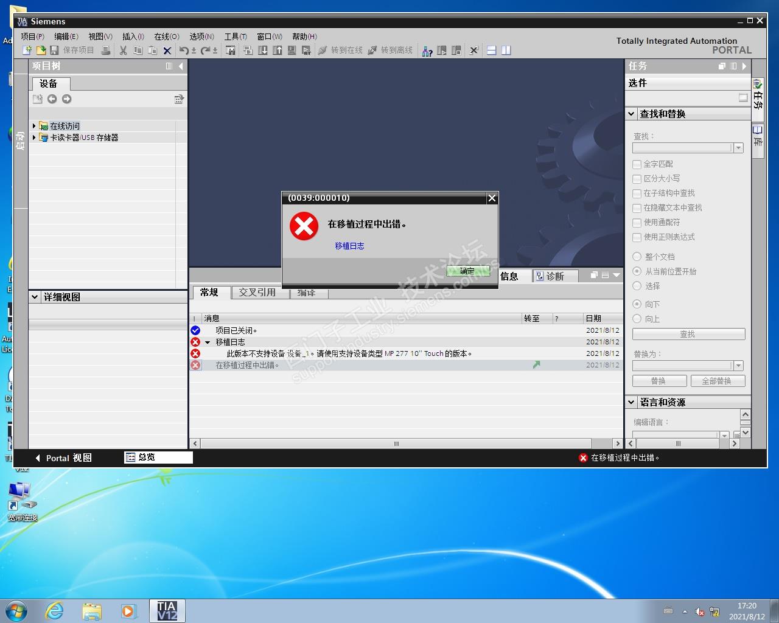Click the go-to arrow in the migration error row

point(536,365)
